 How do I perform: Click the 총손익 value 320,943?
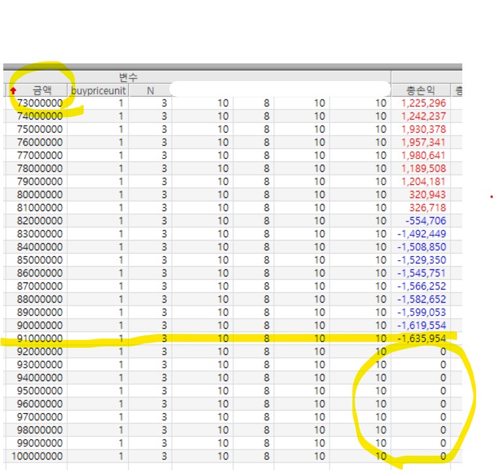[429, 195]
